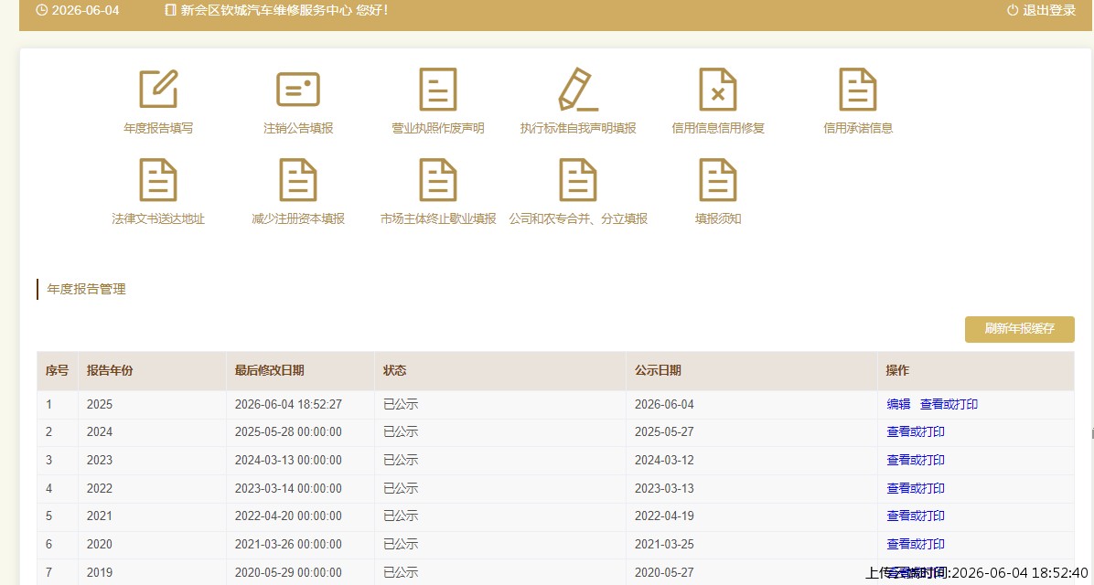The image size is (1094, 585).
Task: Click 查看或打印 for the 2022 report
Action: (916, 488)
